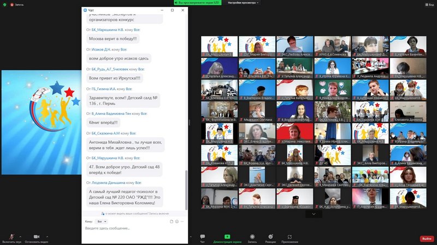The width and height of the screenshot is (437, 245).
Task: Select video tile П_Анастасия Юрьев...
Action: pyautogui.click(x=370, y=199)
